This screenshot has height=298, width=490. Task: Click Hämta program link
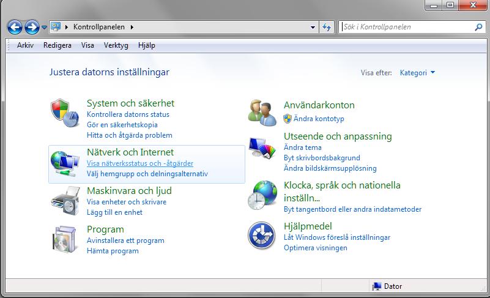point(113,251)
